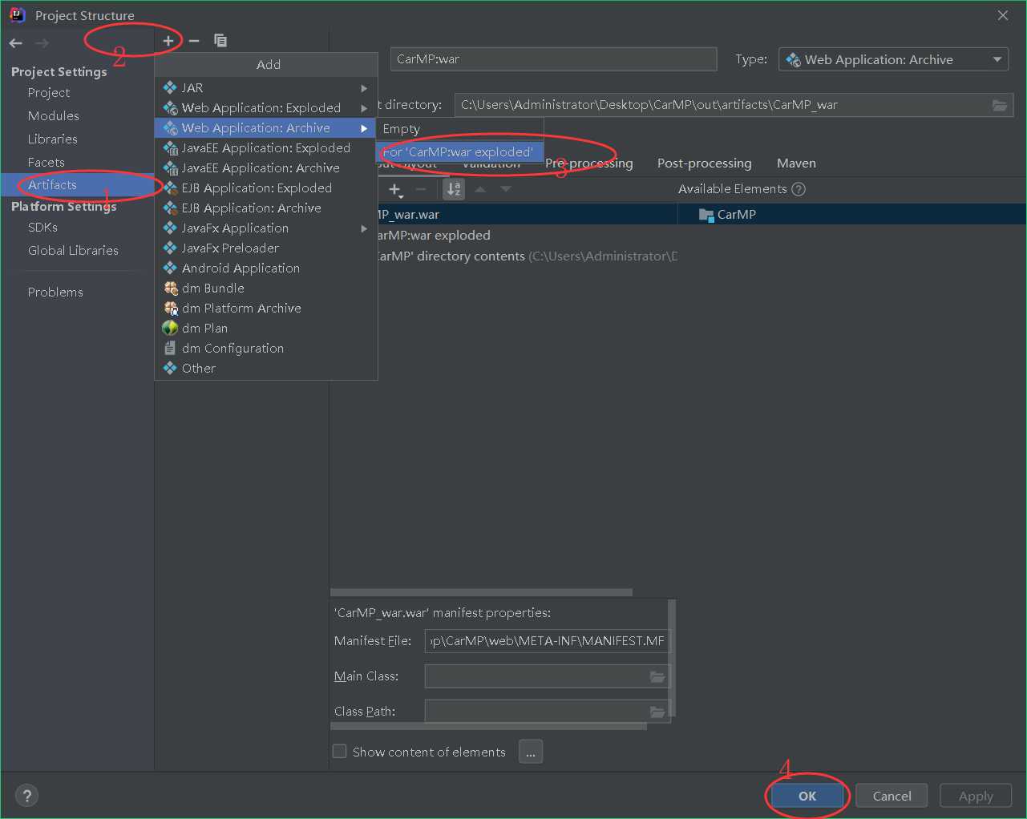Select EJB Application: Archive menu entry
The height and width of the screenshot is (819, 1027).
[x=265, y=208]
